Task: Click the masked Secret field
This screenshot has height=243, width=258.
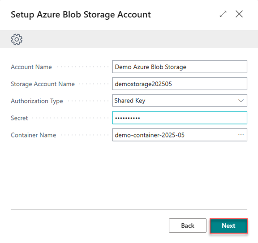Action: click(x=180, y=118)
